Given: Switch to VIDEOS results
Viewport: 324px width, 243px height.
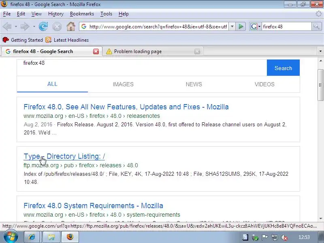Looking at the screenshot, I should coord(264,84).
